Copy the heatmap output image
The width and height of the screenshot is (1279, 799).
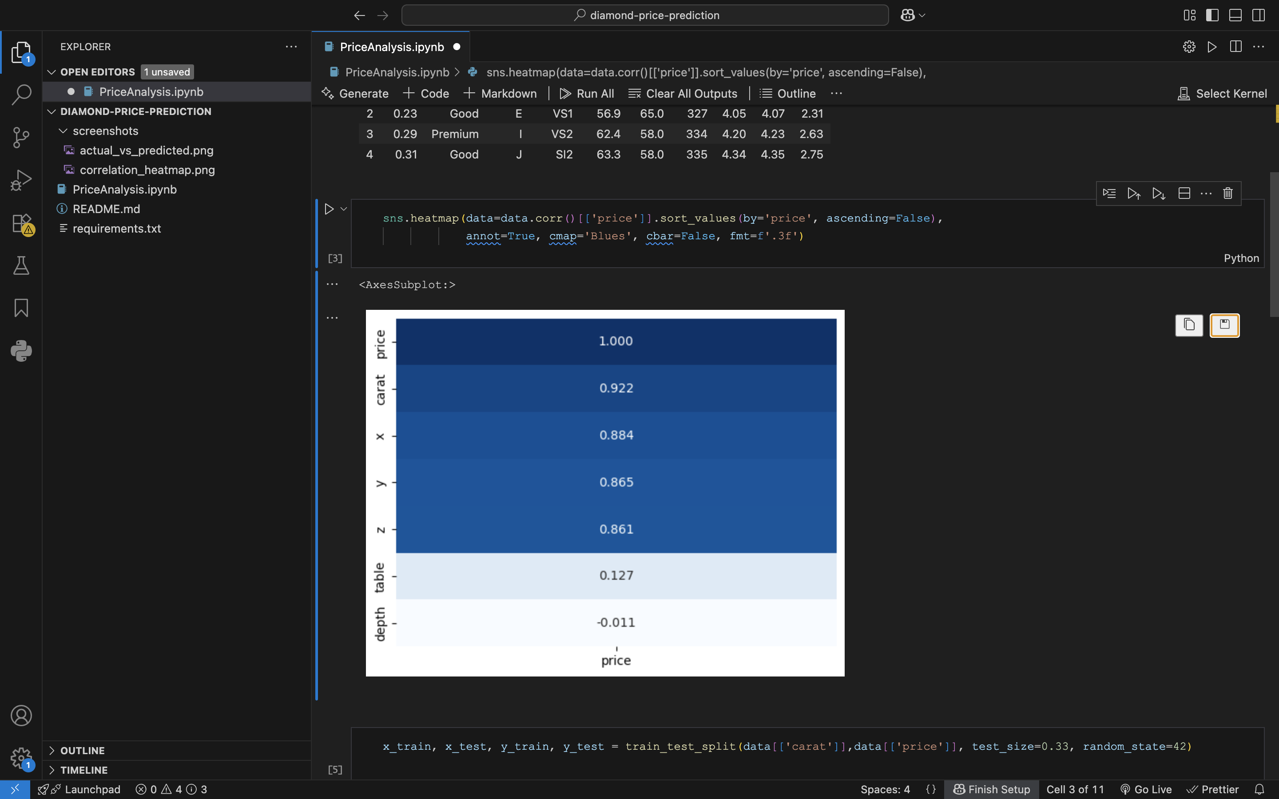tap(1189, 325)
